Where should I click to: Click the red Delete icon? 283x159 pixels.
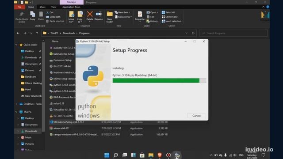(90, 14)
